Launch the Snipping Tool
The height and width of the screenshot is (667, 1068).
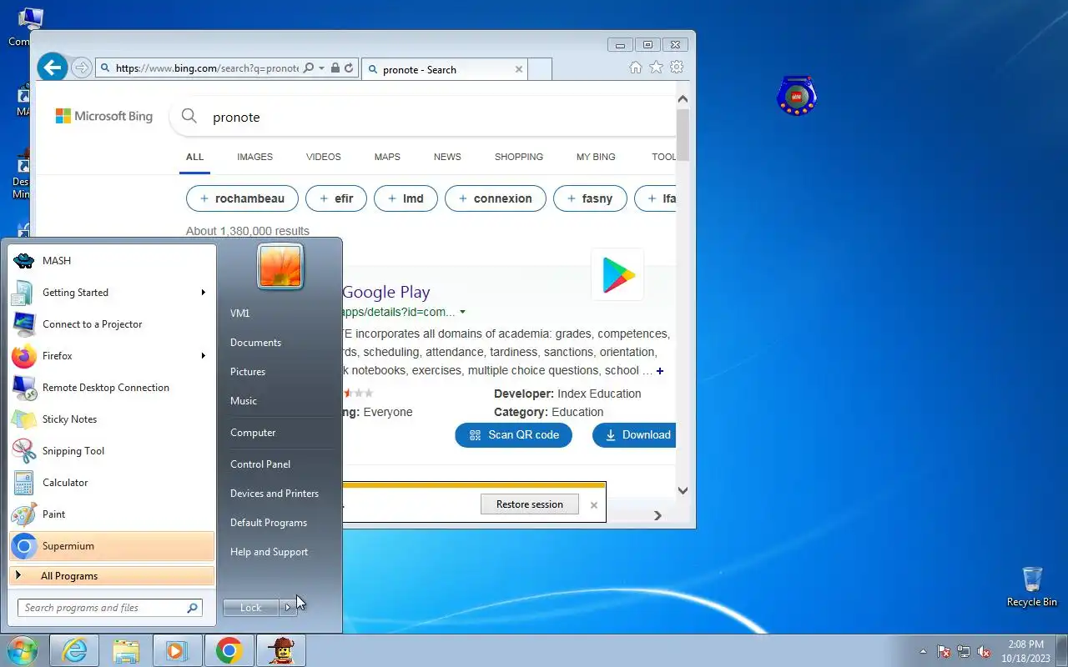click(112, 451)
